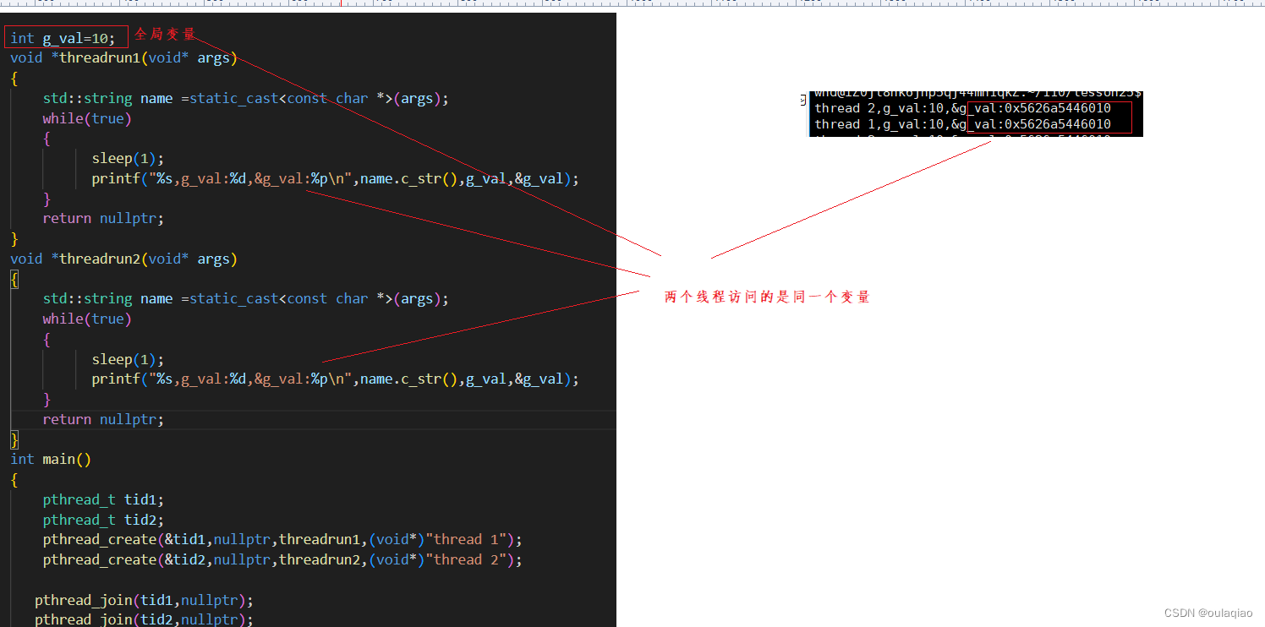Click 'return nullptr;' at end of threadrun2
The width and height of the screenshot is (1265, 627).
coord(103,419)
